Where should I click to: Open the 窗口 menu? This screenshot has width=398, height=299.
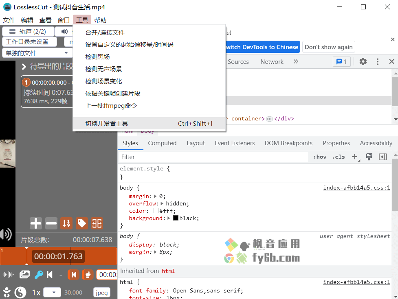tap(64, 20)
